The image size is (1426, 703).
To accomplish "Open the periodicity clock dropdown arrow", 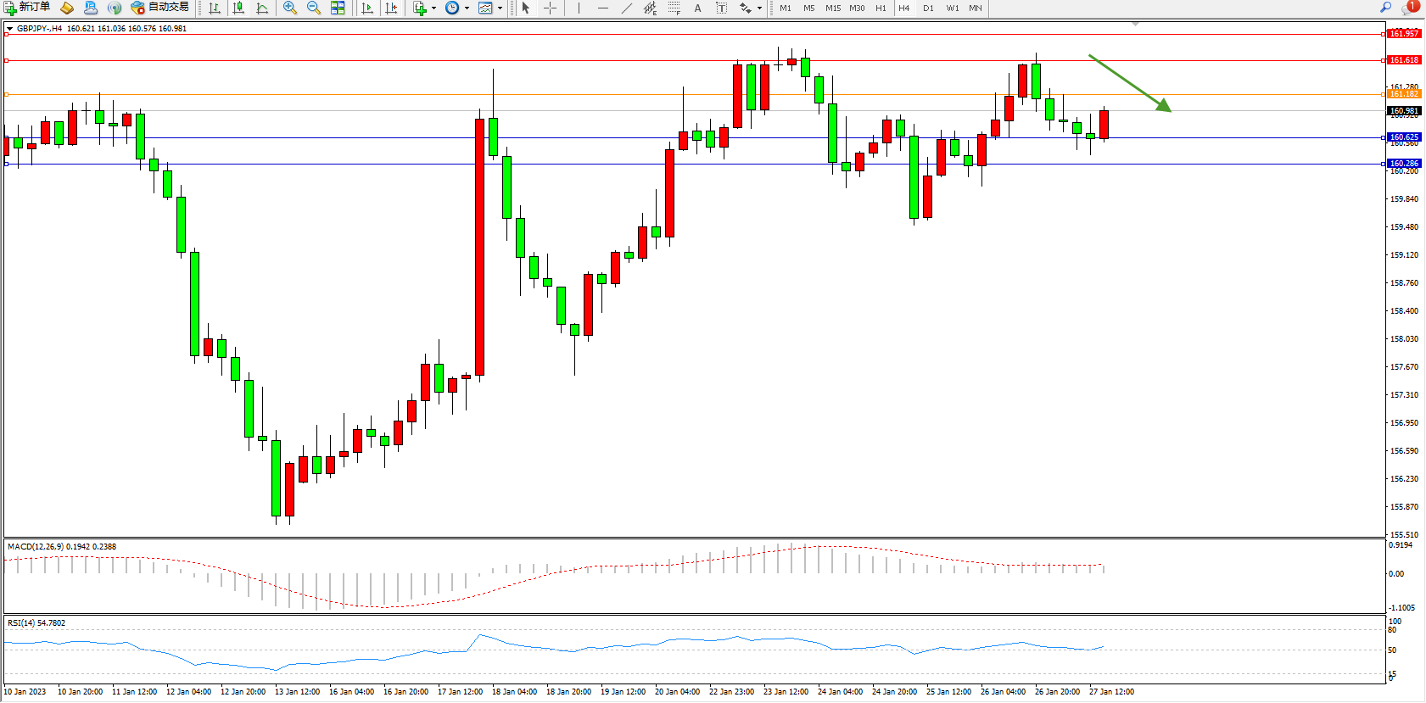I will coord(467,8).
